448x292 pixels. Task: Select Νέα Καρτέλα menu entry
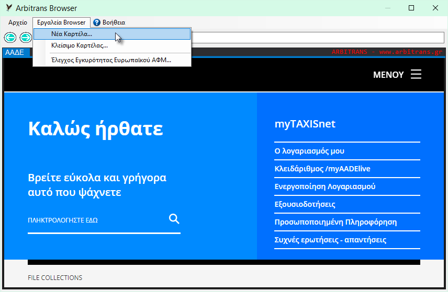click(112, 34)
